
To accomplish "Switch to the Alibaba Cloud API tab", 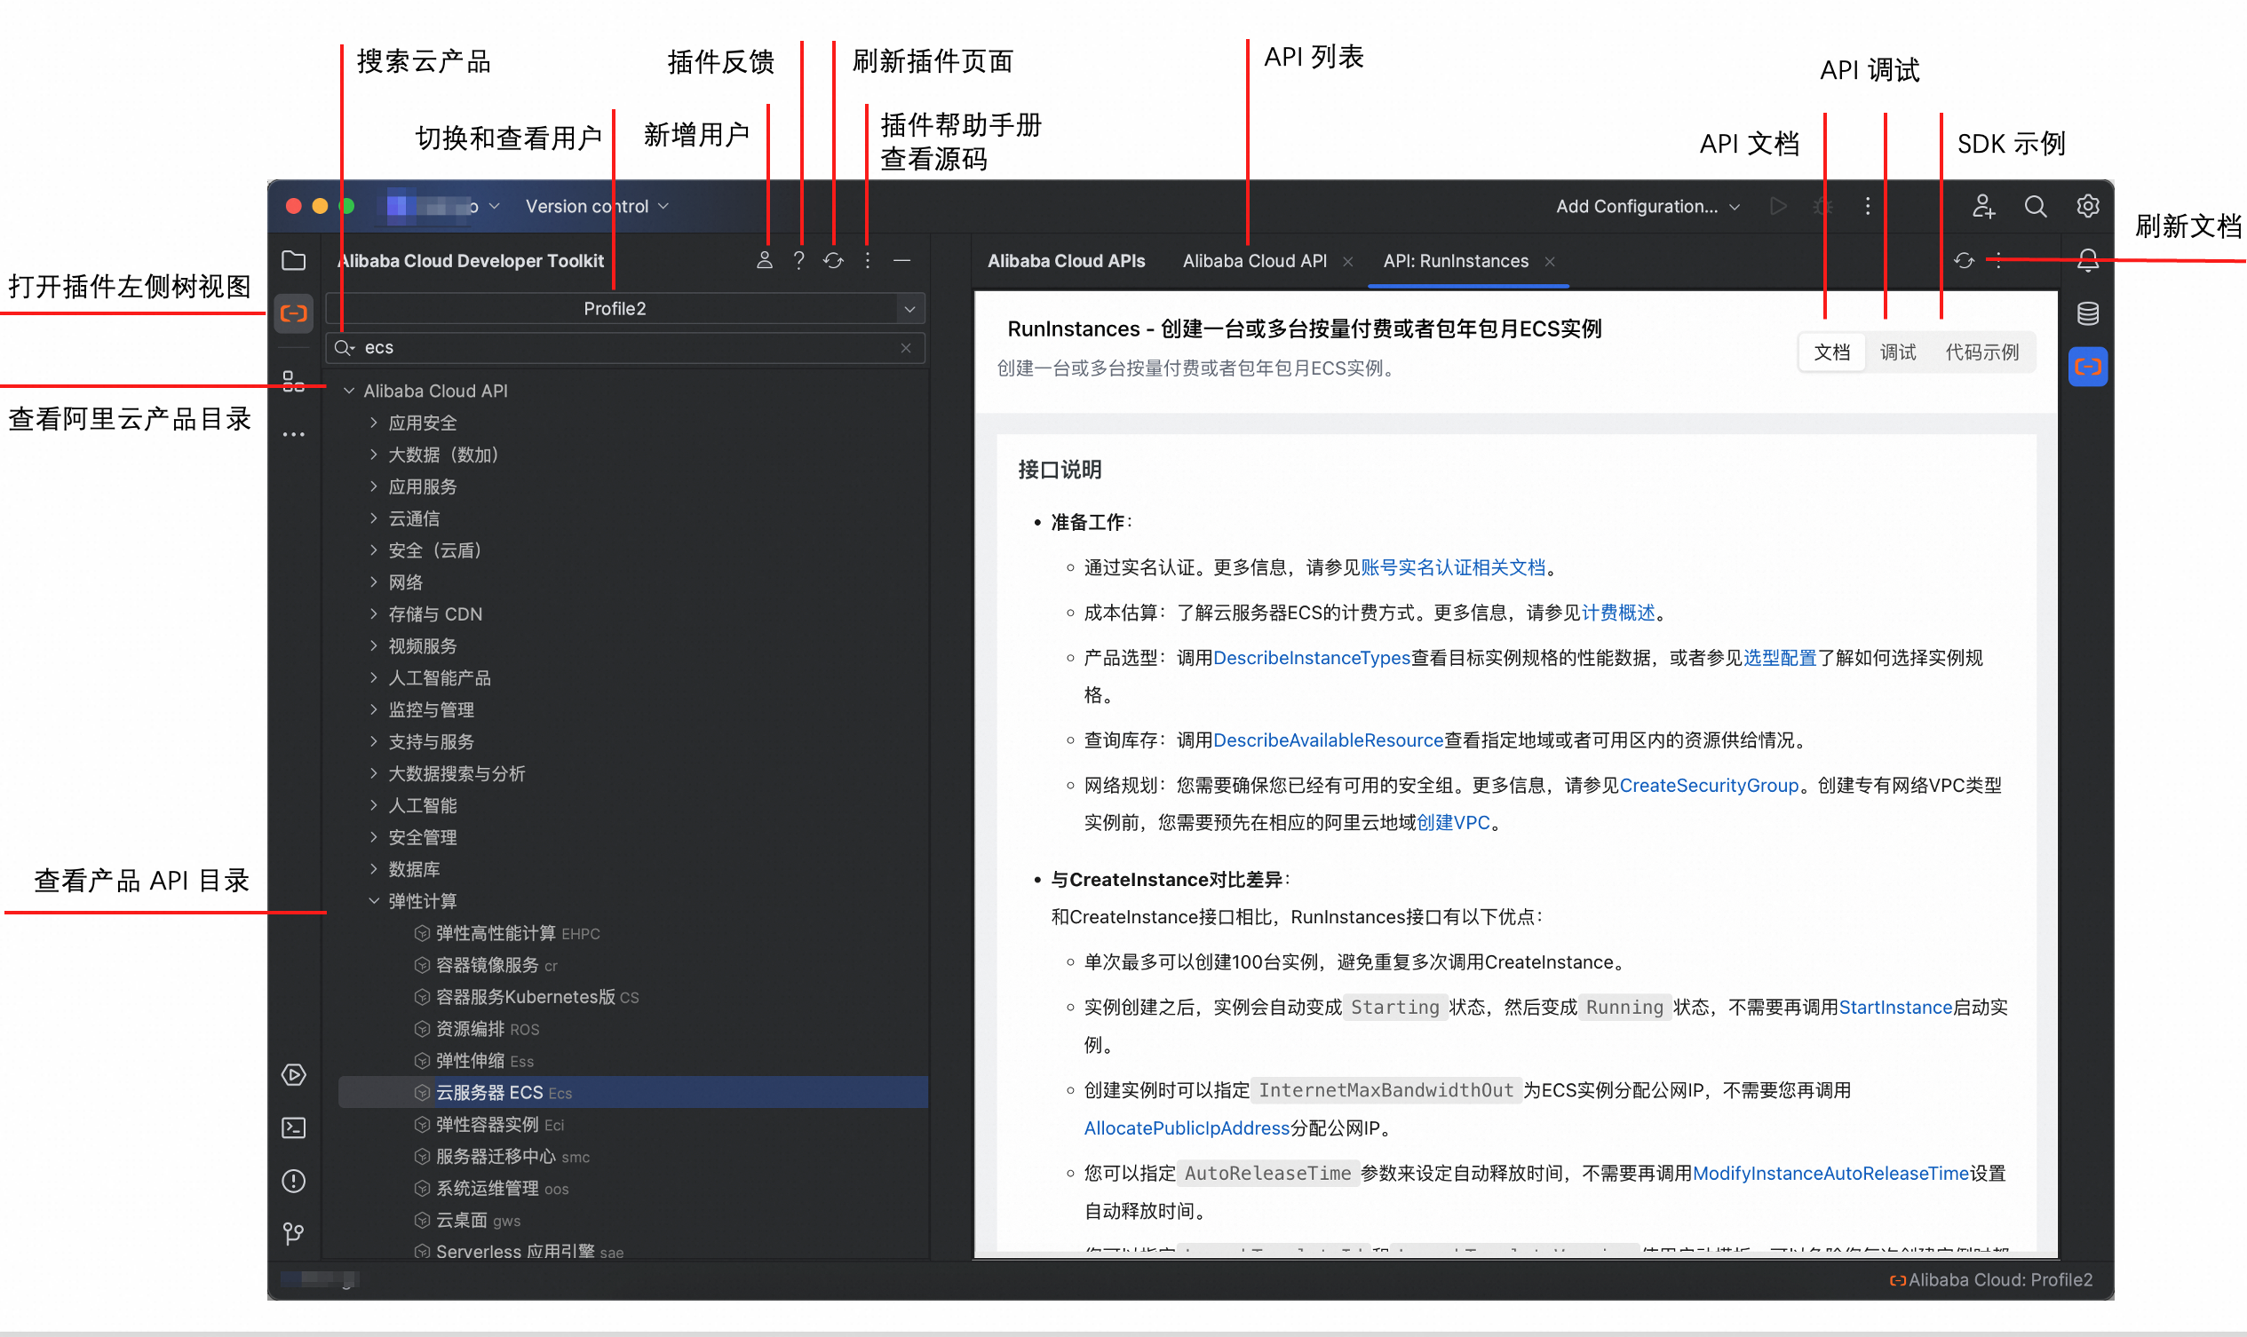I will click(1254, 261).
